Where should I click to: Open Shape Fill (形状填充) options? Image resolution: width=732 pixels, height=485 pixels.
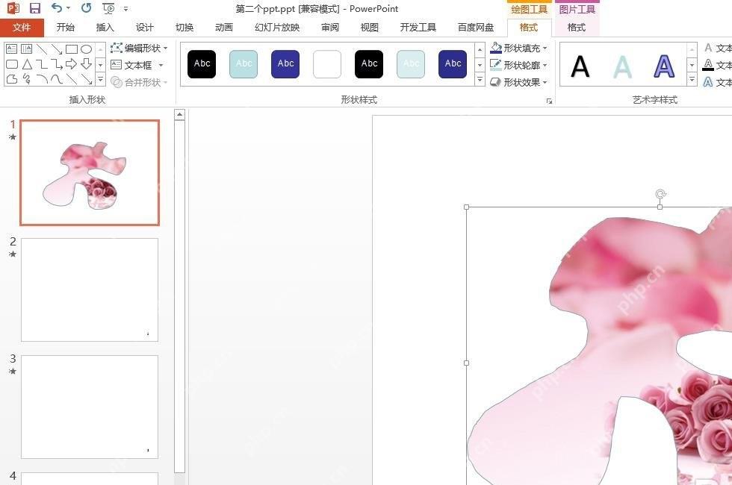(x=518, y=48)
